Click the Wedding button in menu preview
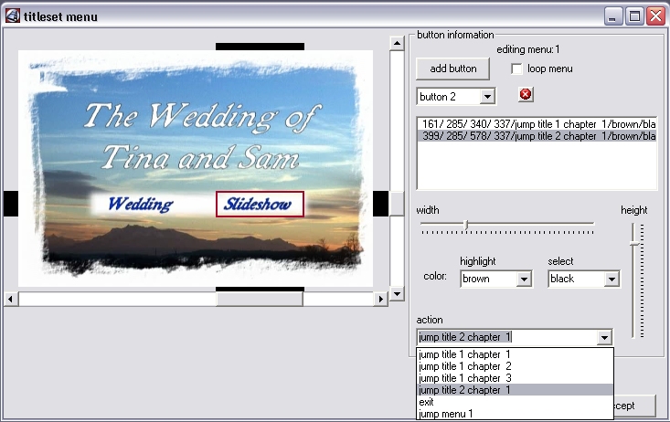This screenshot has width=670, height=422. point(140,205)
